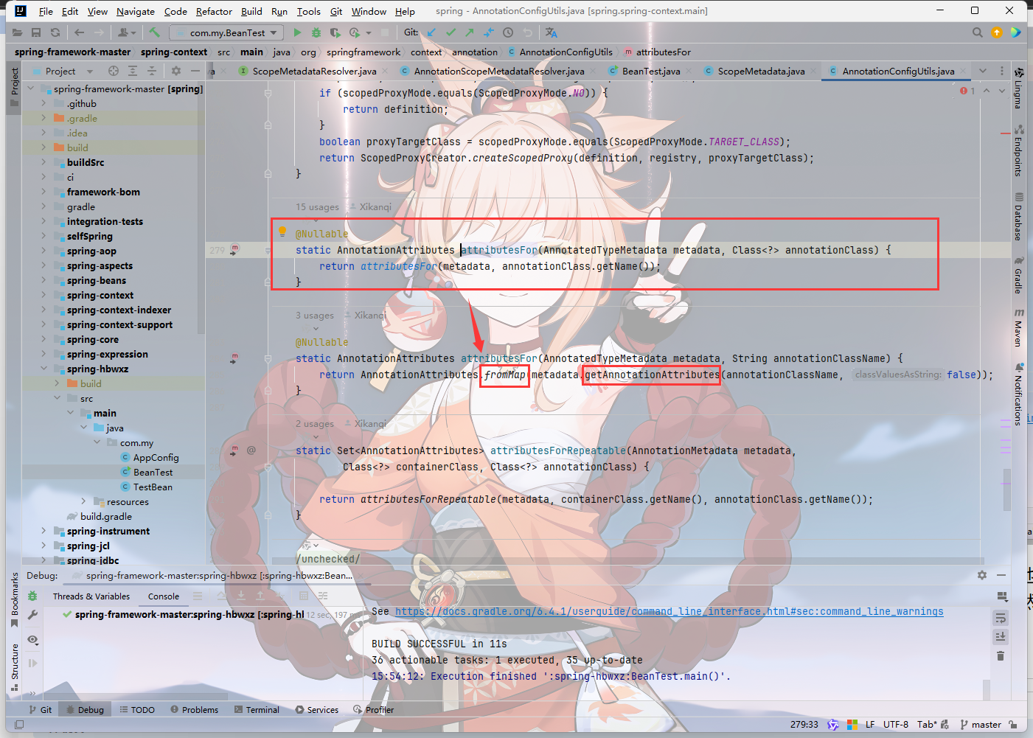Collapse all in Project panel
Image resolution: width=1033 pixels, height=738 pixels.
tap(151, 71)
